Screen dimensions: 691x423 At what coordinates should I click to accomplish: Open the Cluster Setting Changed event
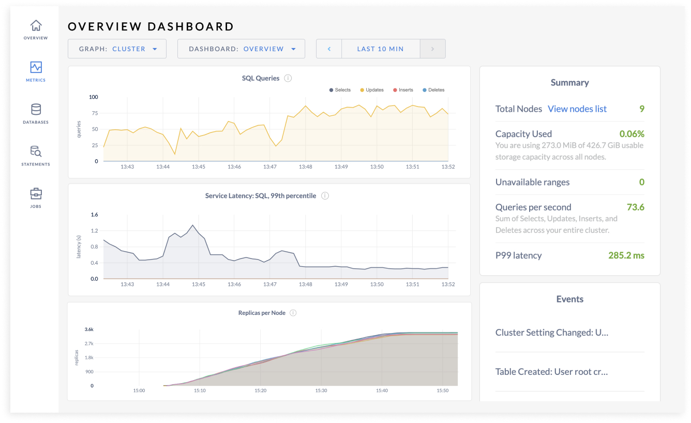click(551, 333)
